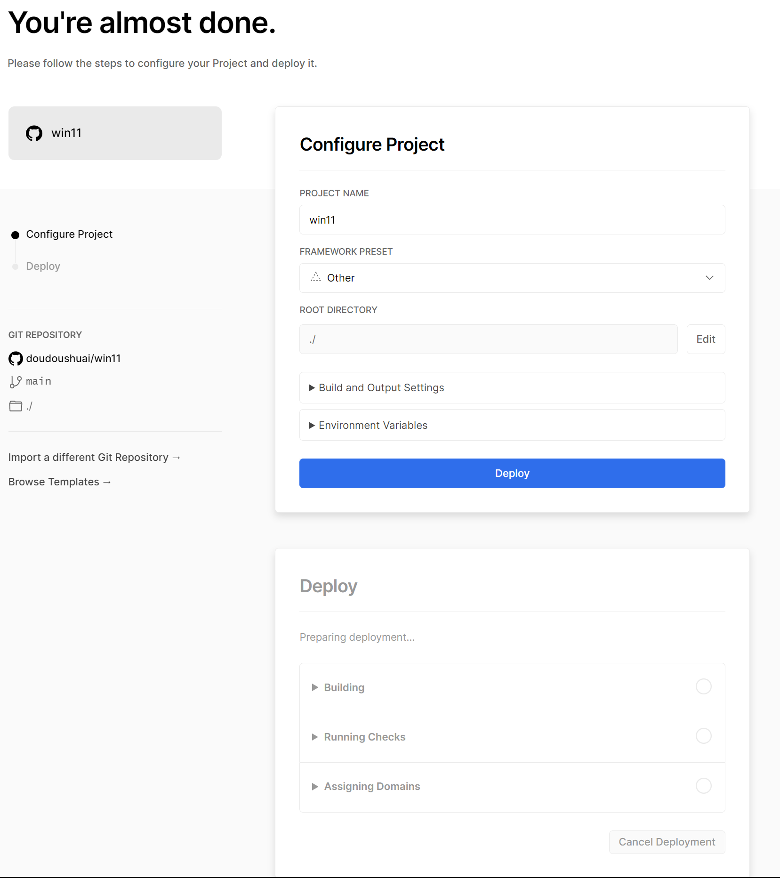Click the git branch icon beside main
Viewport: 780px width, 878px height.
tap(16, 382)
